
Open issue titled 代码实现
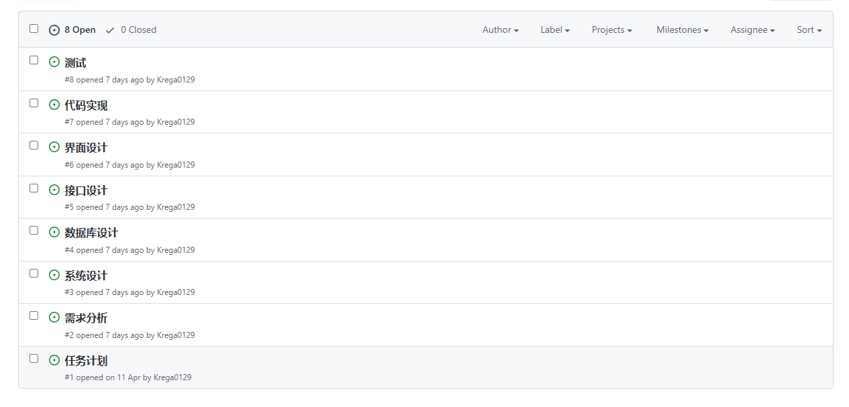click(86, 105)
